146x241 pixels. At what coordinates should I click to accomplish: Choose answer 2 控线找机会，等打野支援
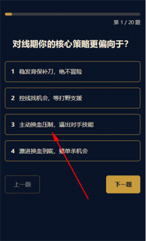[x=73, y=98]
